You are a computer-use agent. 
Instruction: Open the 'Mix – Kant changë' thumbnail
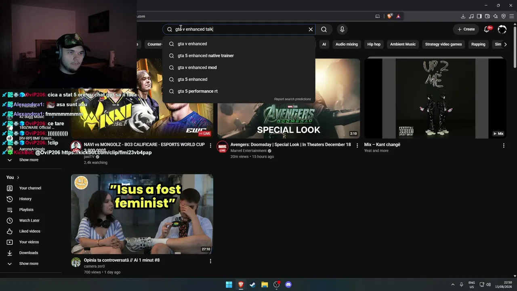435,99
